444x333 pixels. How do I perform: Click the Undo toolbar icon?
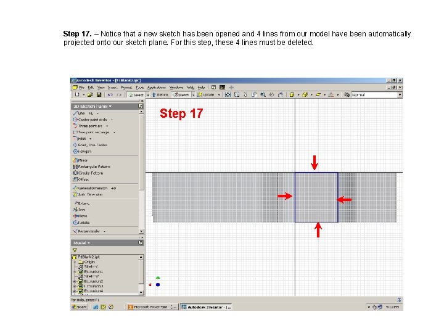tap(110, 94)
